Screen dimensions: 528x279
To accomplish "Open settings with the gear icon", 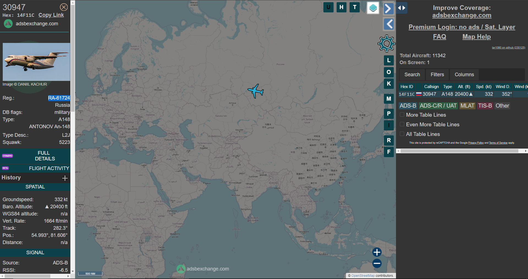I will (x=386, y=43).
